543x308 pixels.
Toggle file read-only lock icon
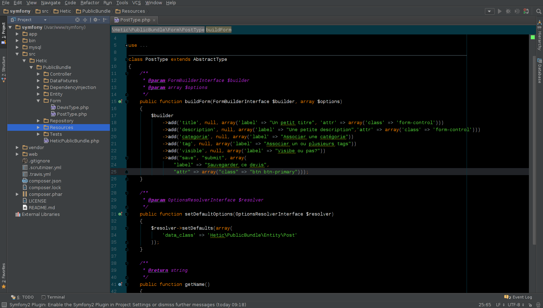coord(530,305)
